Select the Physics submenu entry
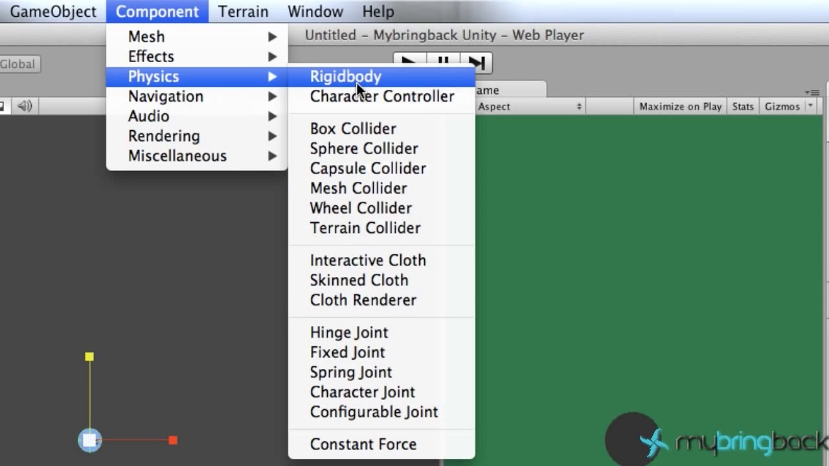 coord(197,76)
